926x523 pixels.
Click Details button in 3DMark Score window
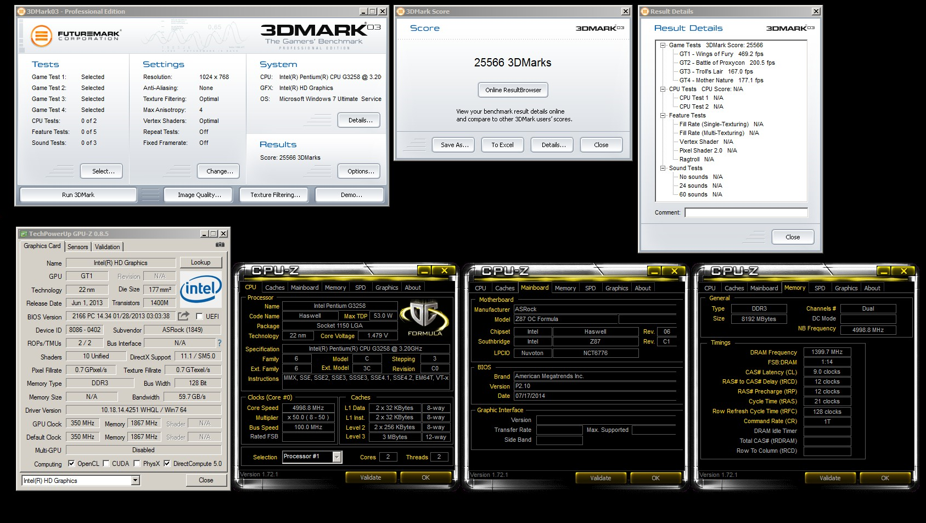(x=553, y=145)
